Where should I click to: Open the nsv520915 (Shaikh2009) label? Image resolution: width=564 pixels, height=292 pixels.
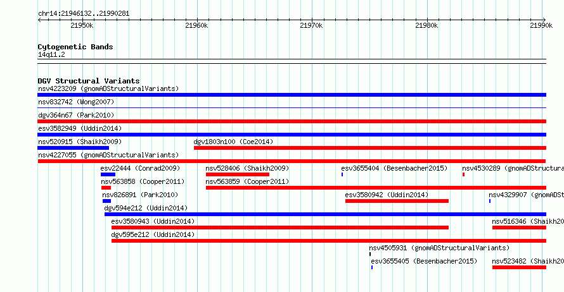pos(80,142)
